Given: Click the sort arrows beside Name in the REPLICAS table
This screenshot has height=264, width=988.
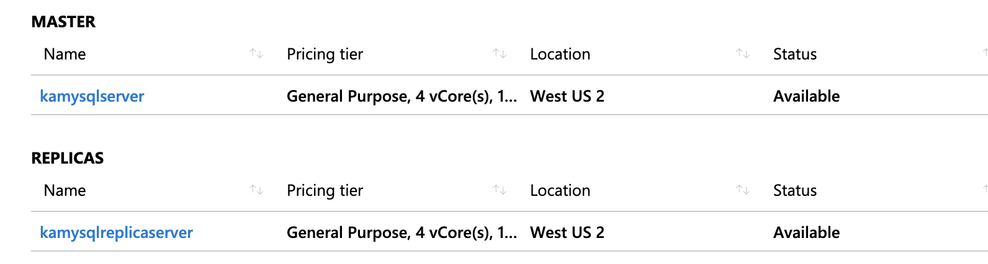Looking at the screenshot, I should pos(256,190).
